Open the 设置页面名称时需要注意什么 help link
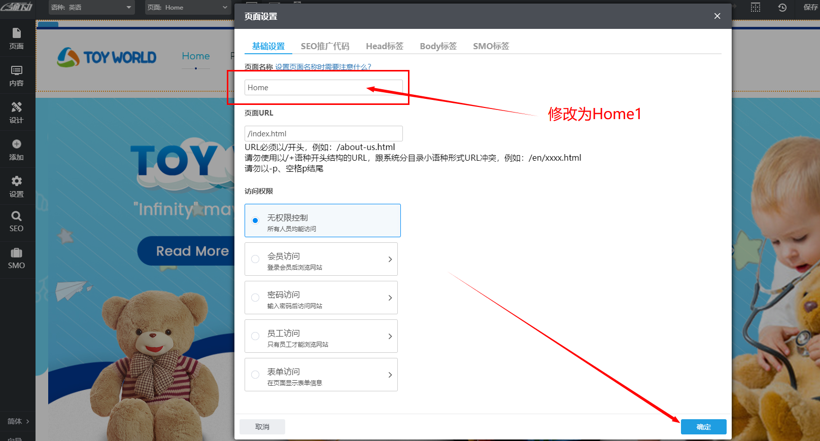This screenshot has height=441, width=820. coord(323,67)
